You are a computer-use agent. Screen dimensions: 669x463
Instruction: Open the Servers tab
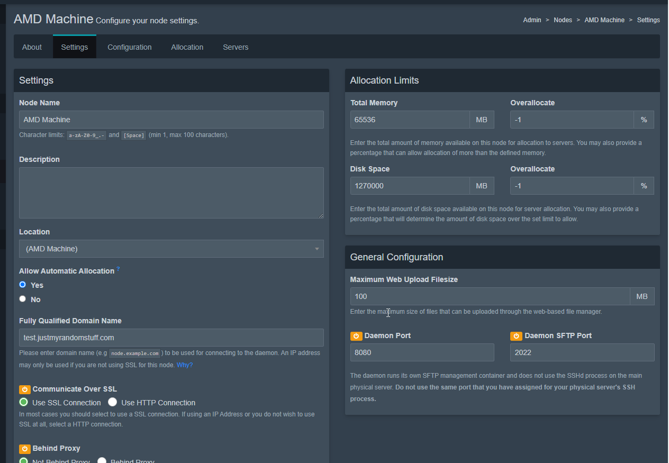[236, 47]
